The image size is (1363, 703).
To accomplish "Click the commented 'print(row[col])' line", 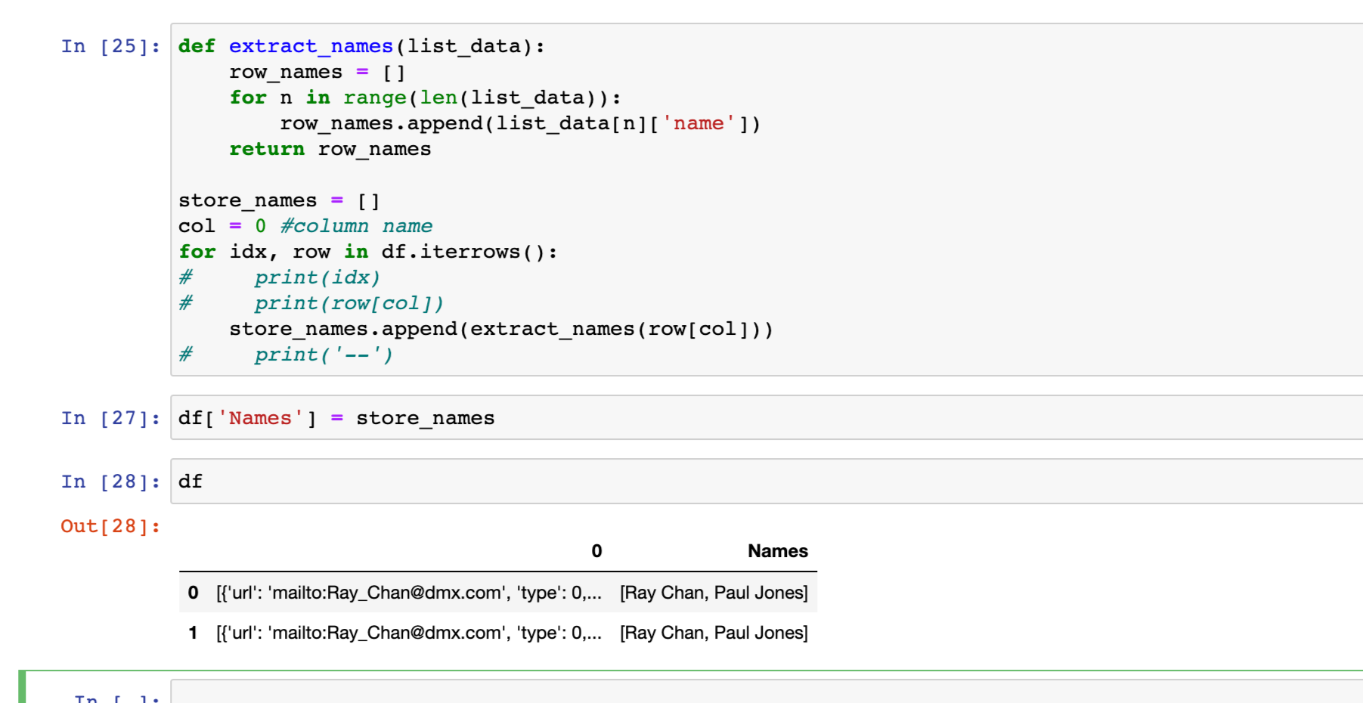I will (311, 303).
